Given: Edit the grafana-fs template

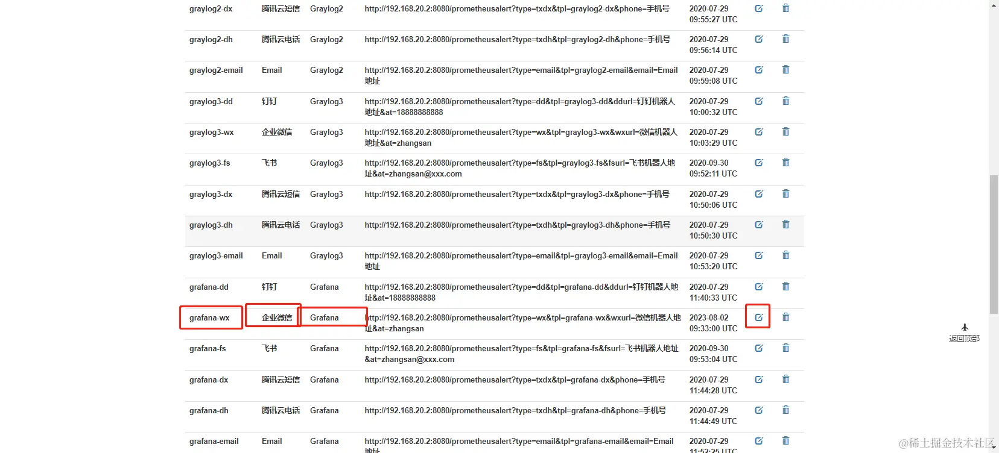Looking at the screenshot, I should [x=759, y=348].
